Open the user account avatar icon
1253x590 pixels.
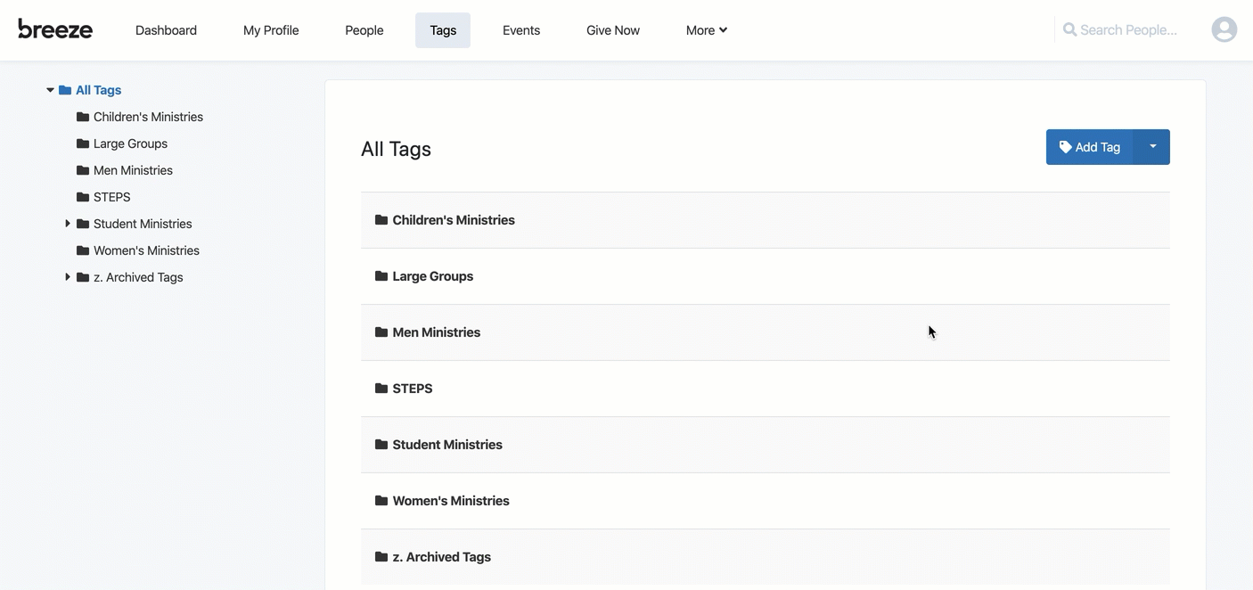(1224, 29)
